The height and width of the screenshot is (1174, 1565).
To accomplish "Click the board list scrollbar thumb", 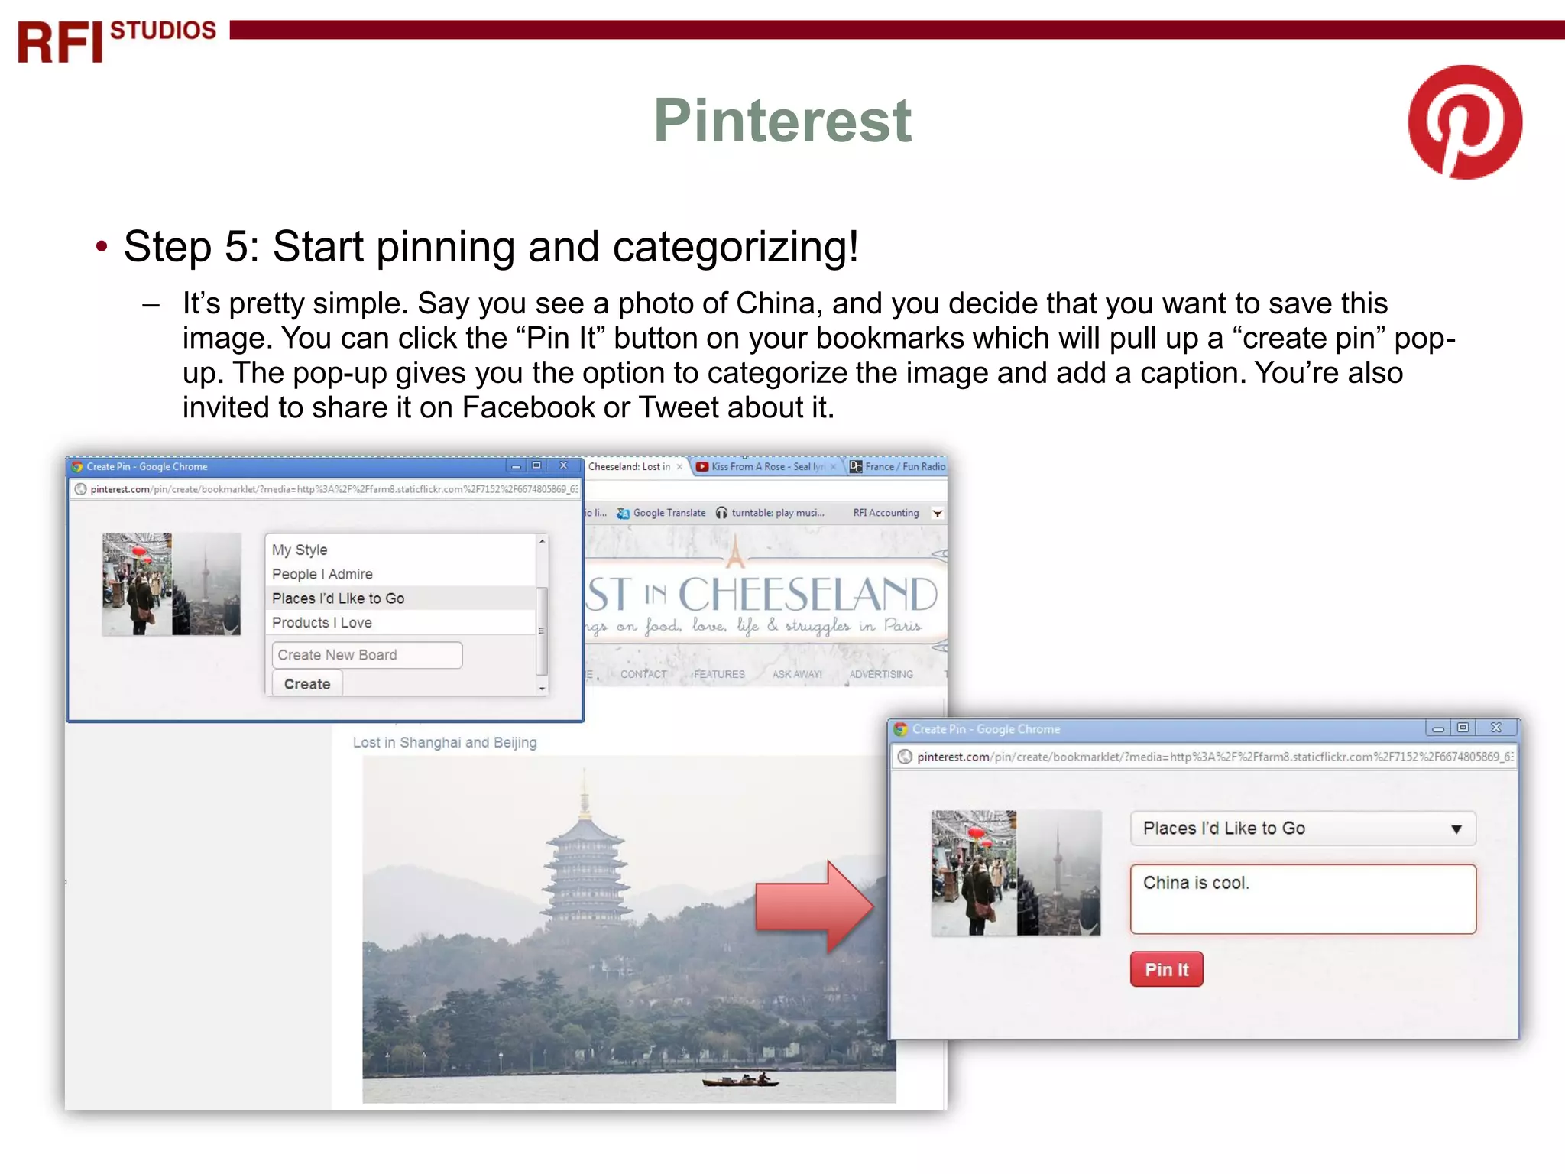I will [542, 631].
